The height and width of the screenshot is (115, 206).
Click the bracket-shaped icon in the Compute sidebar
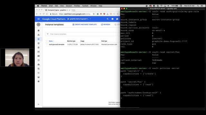[x=39, y=52]
